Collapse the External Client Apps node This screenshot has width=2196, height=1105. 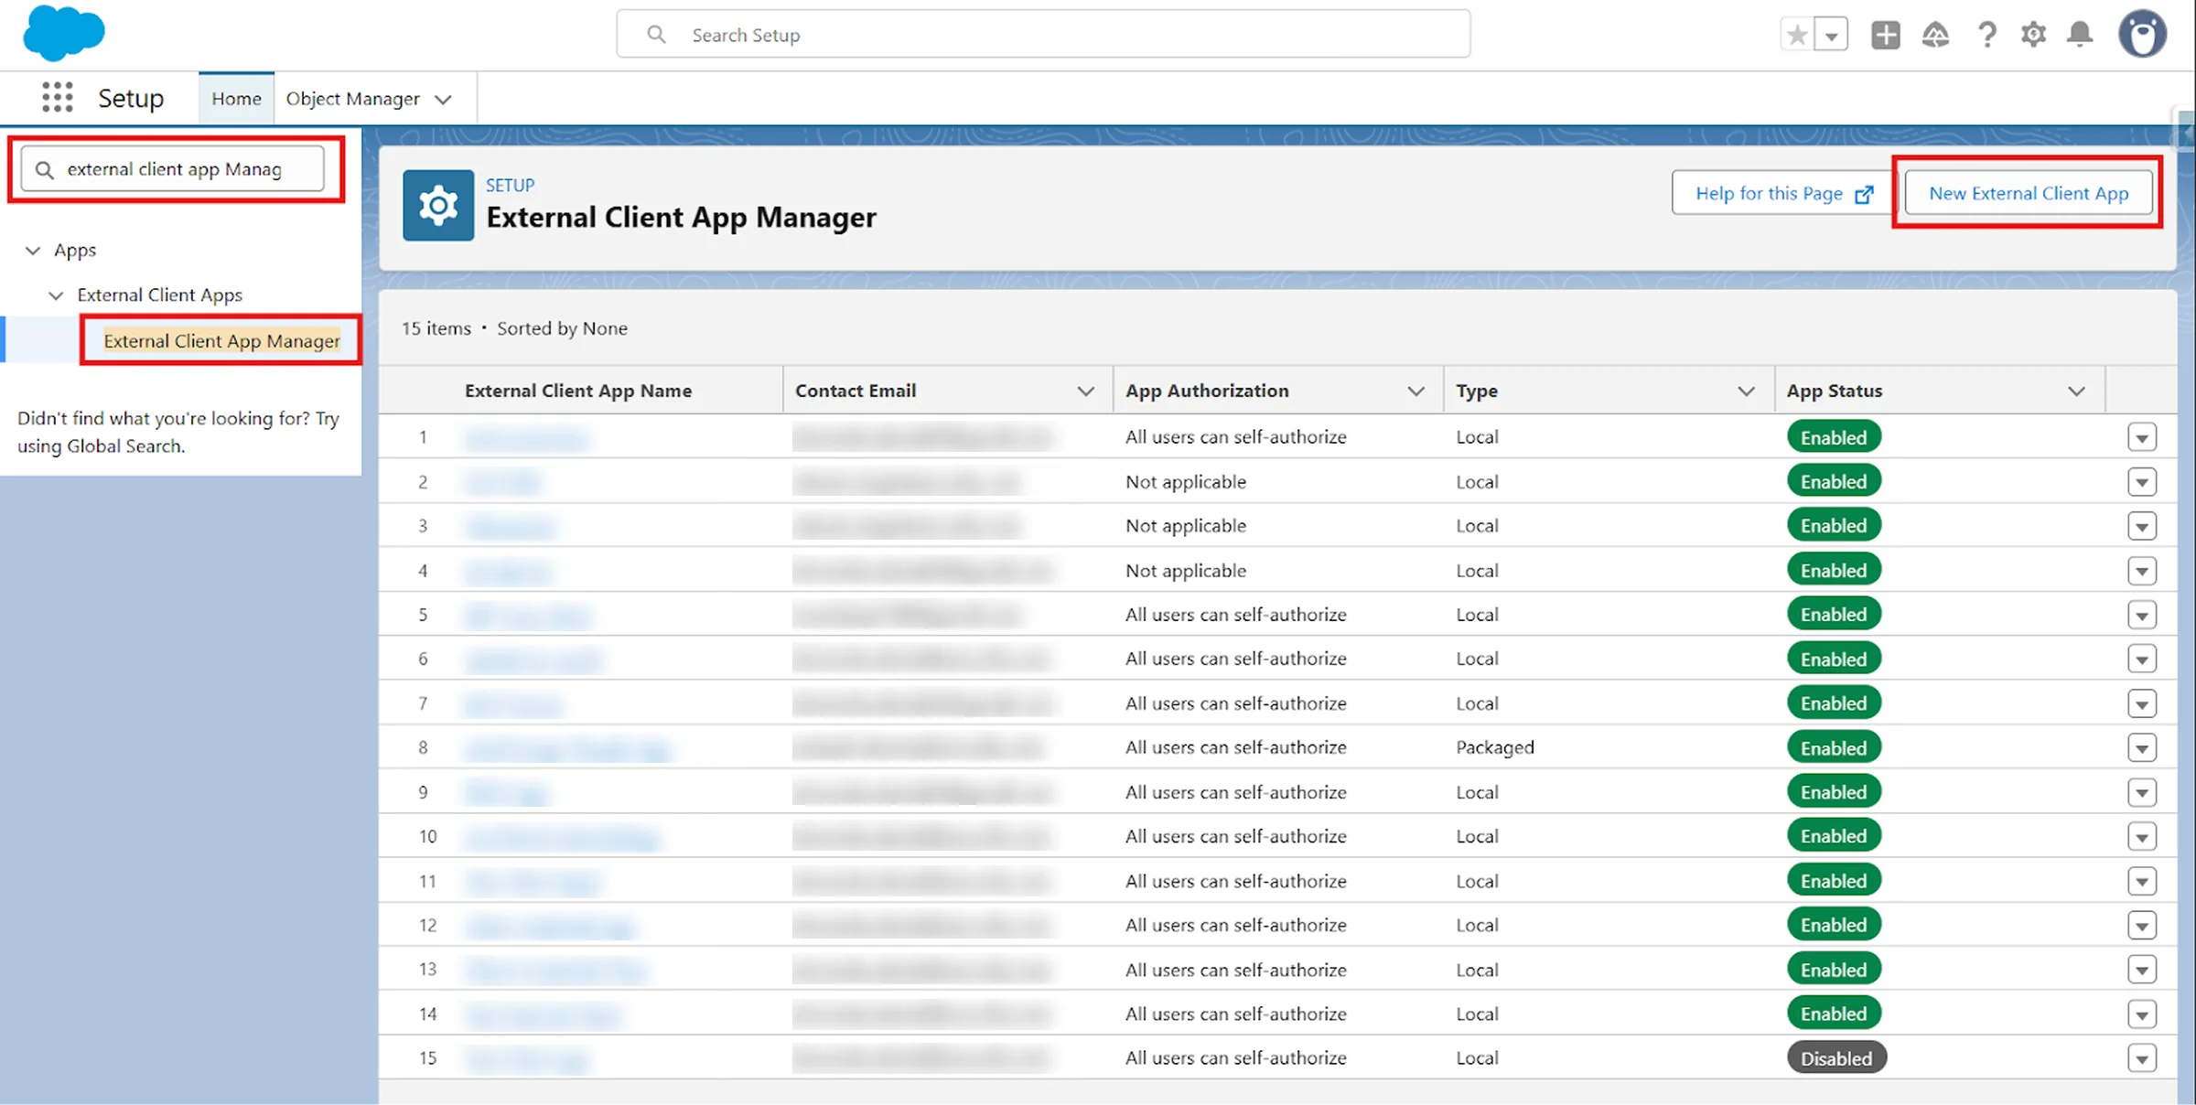[56, 295]
